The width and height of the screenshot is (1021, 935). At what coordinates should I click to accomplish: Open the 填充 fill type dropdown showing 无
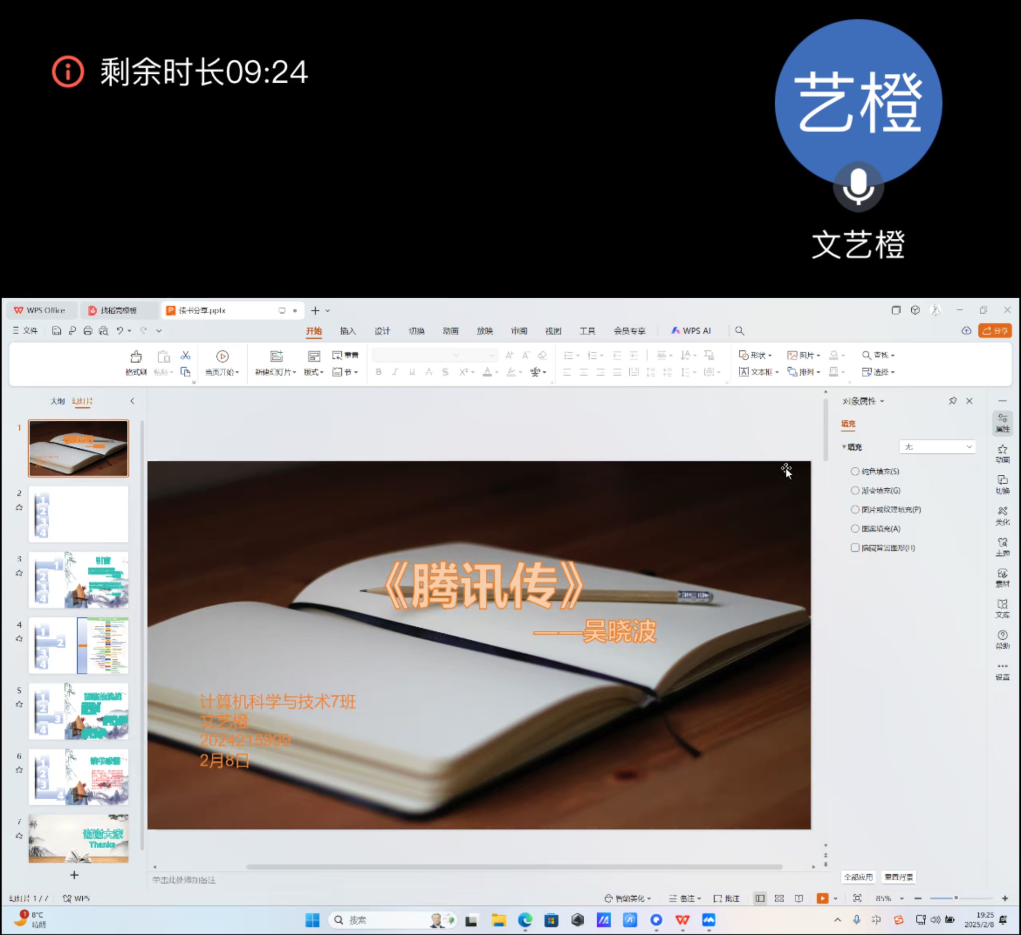937,447
